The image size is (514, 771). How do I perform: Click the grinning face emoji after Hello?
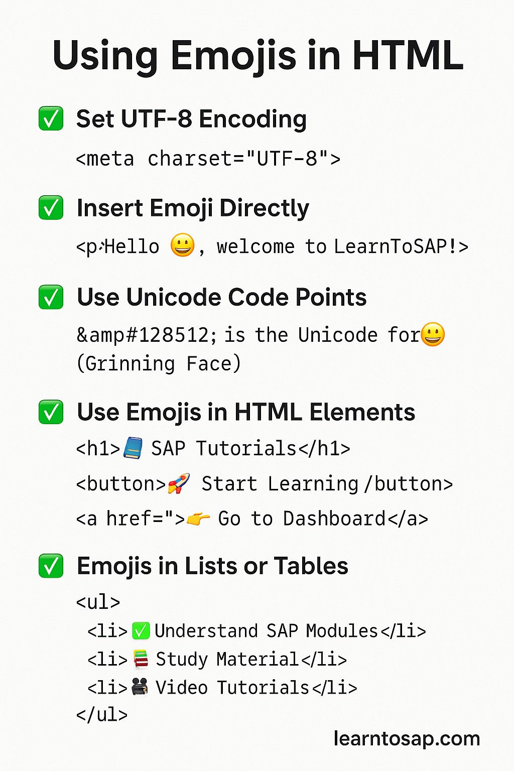[182, 245]
